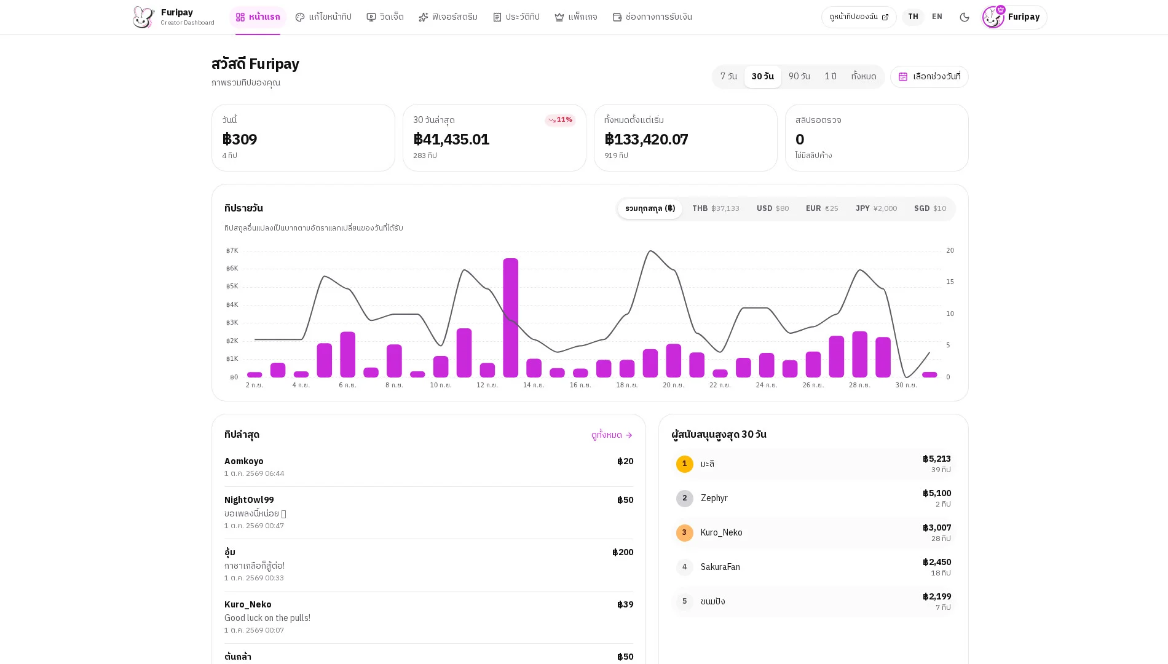Filter chart by SGD currency
Screen dimensions: 1168x664
point(930,209)
